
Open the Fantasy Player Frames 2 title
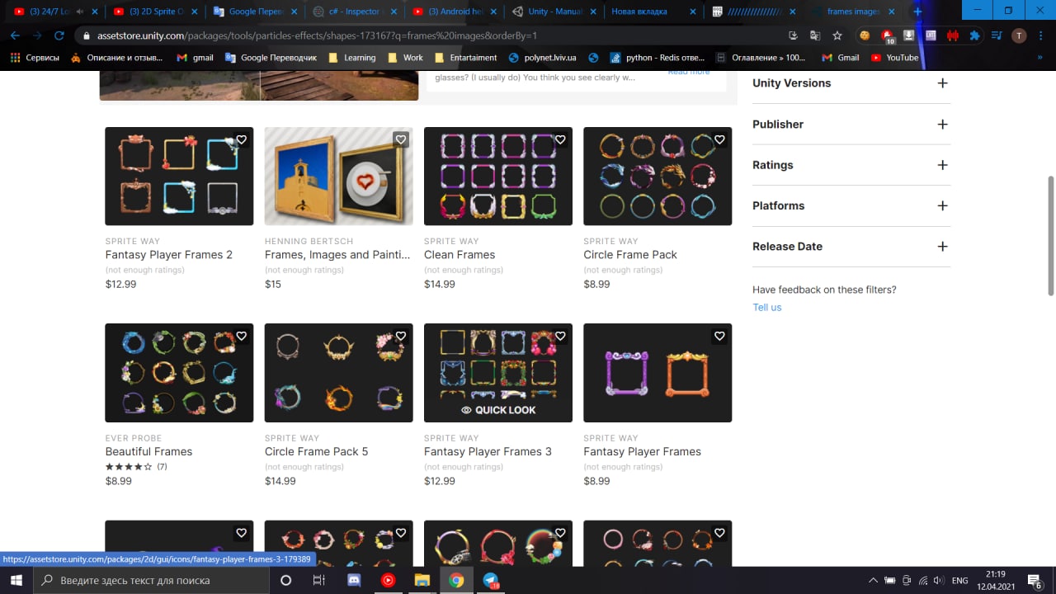pyautogui.click(x=168, y=255)
